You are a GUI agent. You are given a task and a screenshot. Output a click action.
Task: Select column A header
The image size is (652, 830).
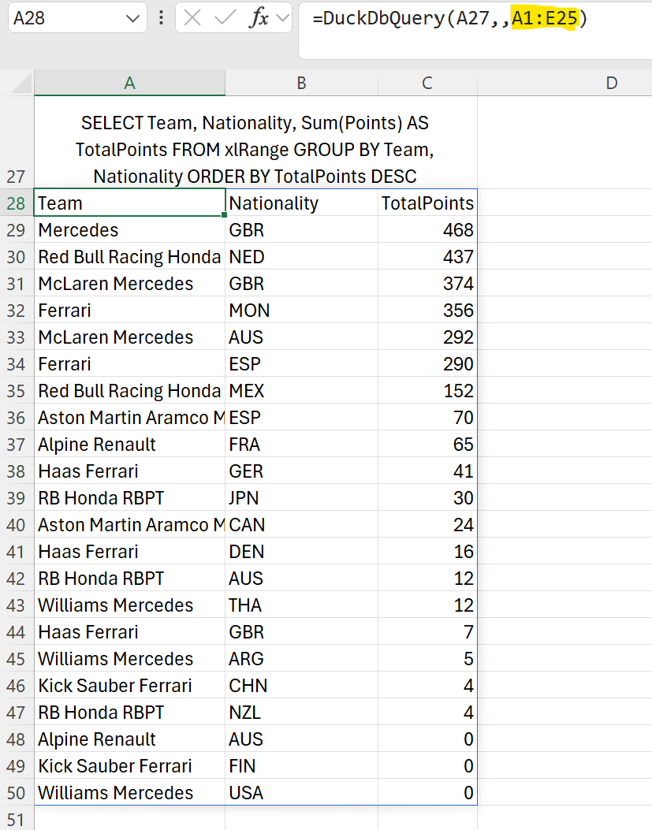click(x=129, y=83)
